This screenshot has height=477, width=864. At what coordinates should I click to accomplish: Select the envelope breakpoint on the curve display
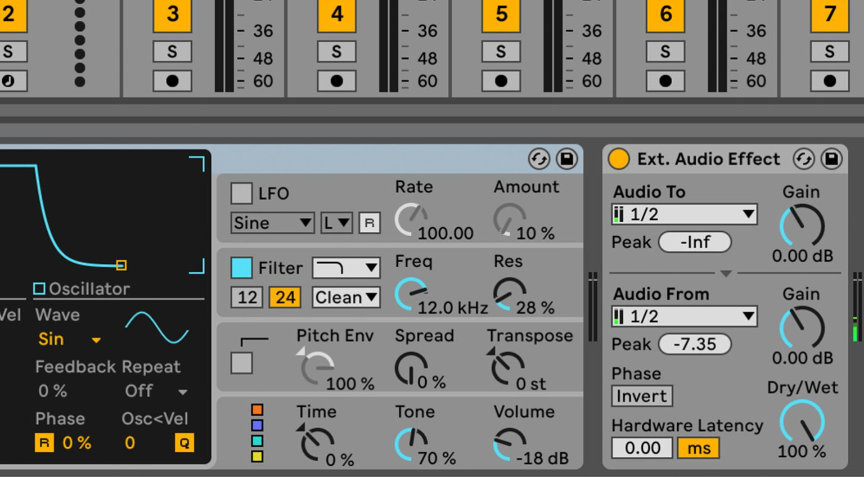pyautogui.click(x=121, y=265)
